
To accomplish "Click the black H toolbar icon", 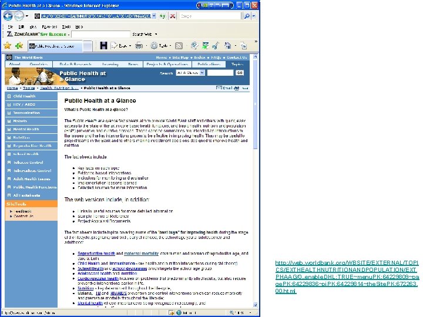I will click(103, 46).
